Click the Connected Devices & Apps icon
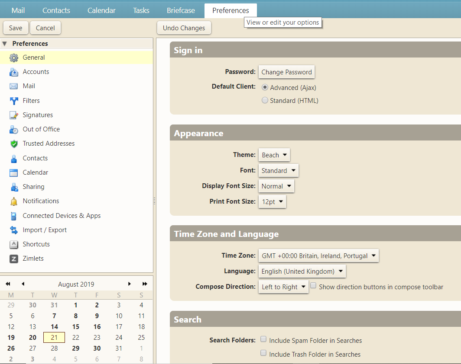 coord(14,216)
